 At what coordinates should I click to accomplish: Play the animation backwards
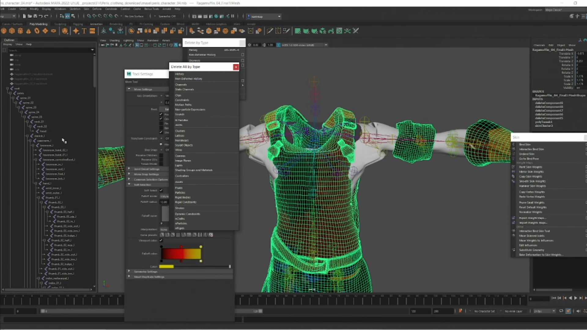point(570,298)
